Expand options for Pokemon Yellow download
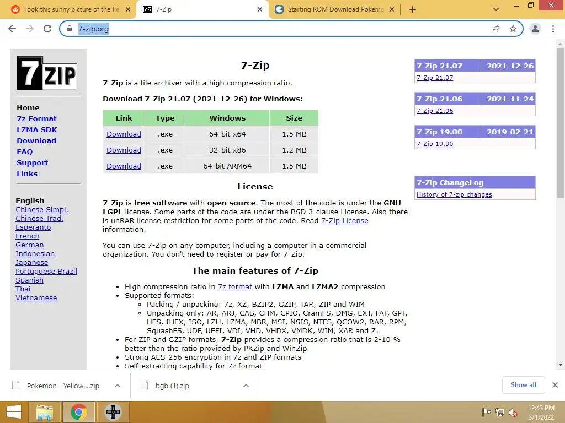565x423 pixels. (118, 386)
